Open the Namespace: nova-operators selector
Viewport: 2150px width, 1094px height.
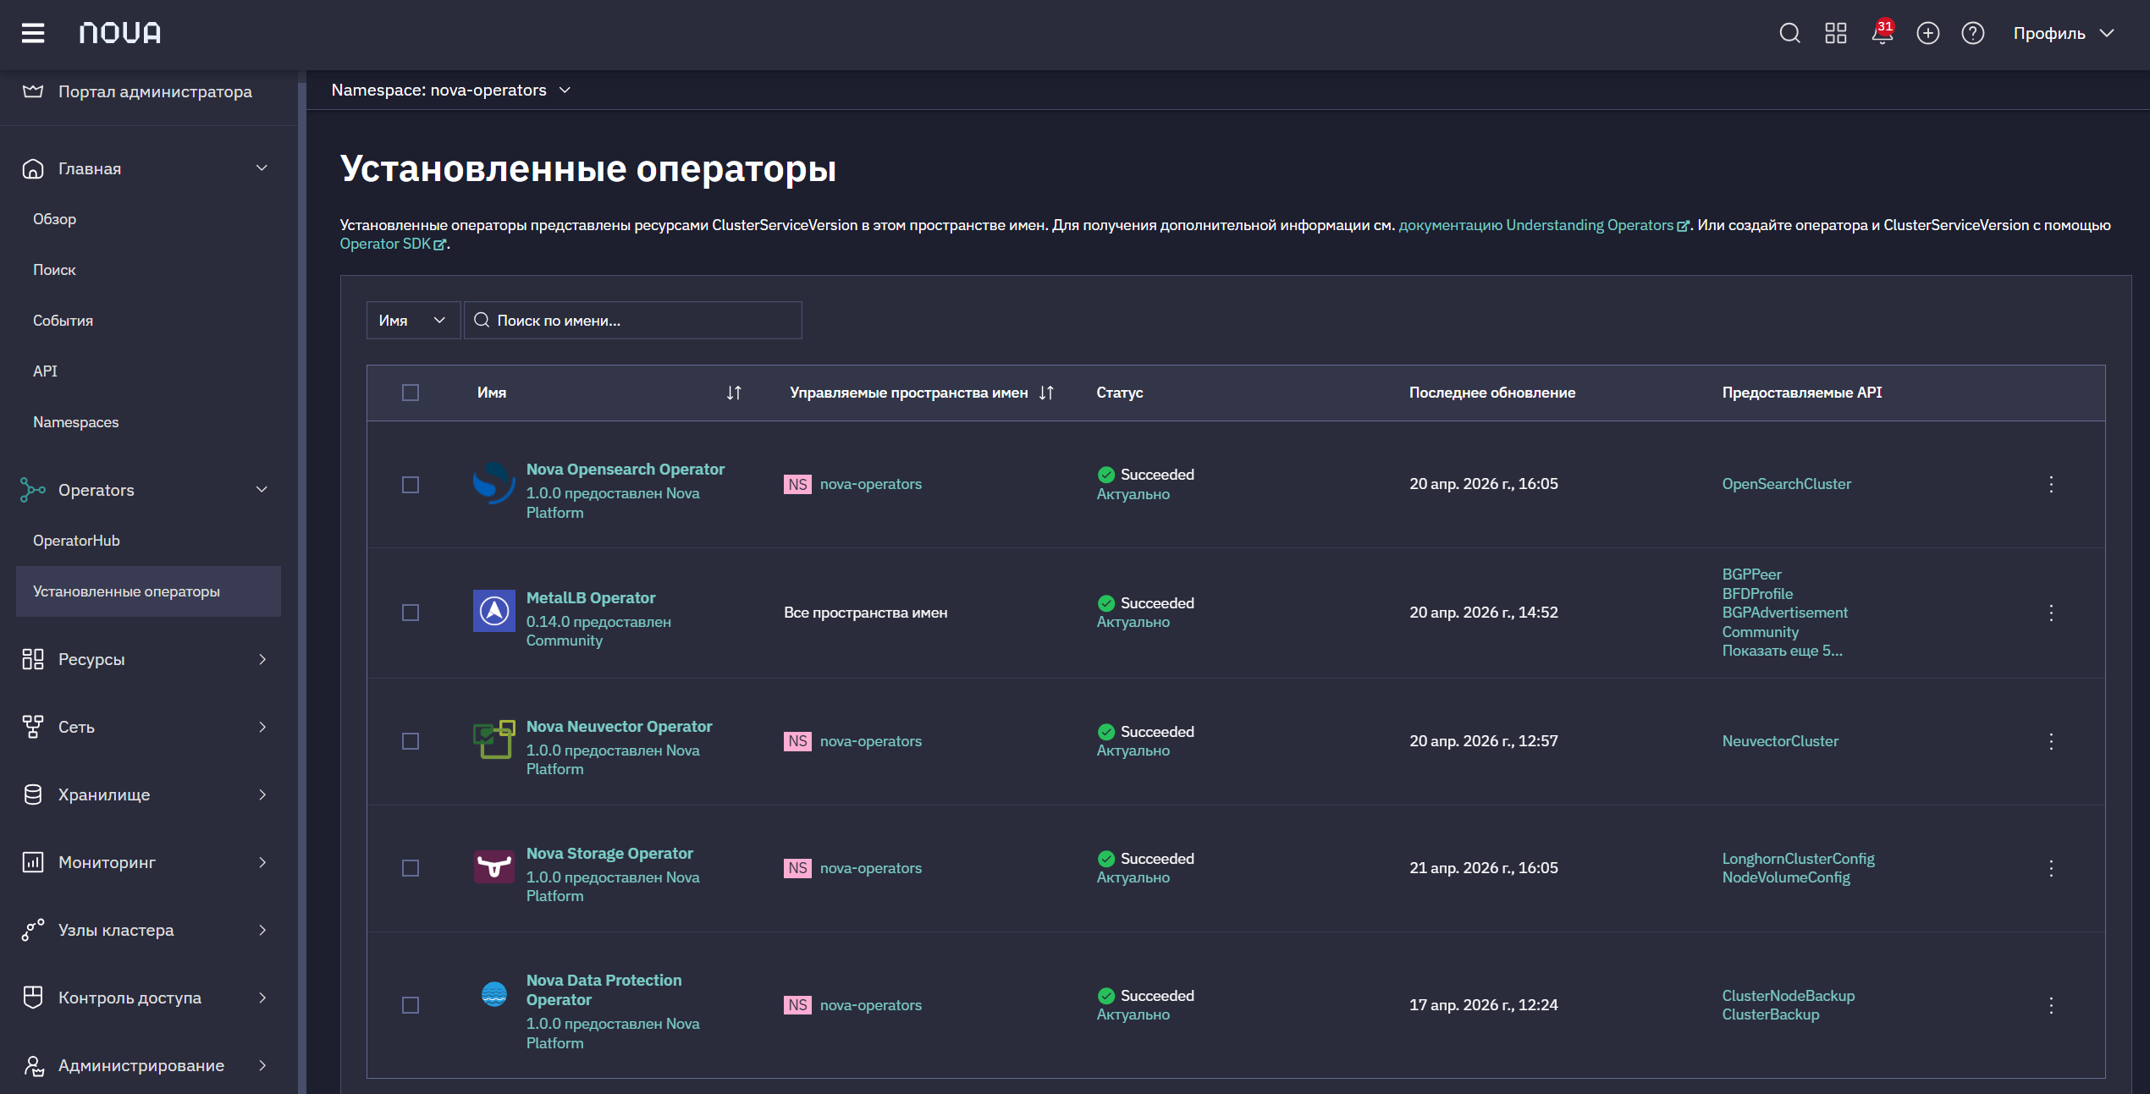pos(451,90)
